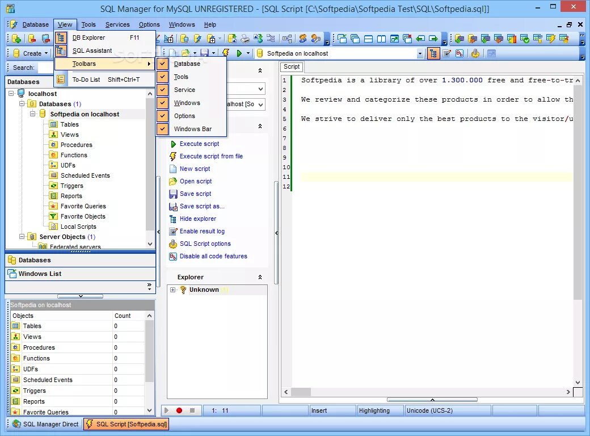
Task: Uncheck the Options toolbar option
Action: (x=163, y=116)
